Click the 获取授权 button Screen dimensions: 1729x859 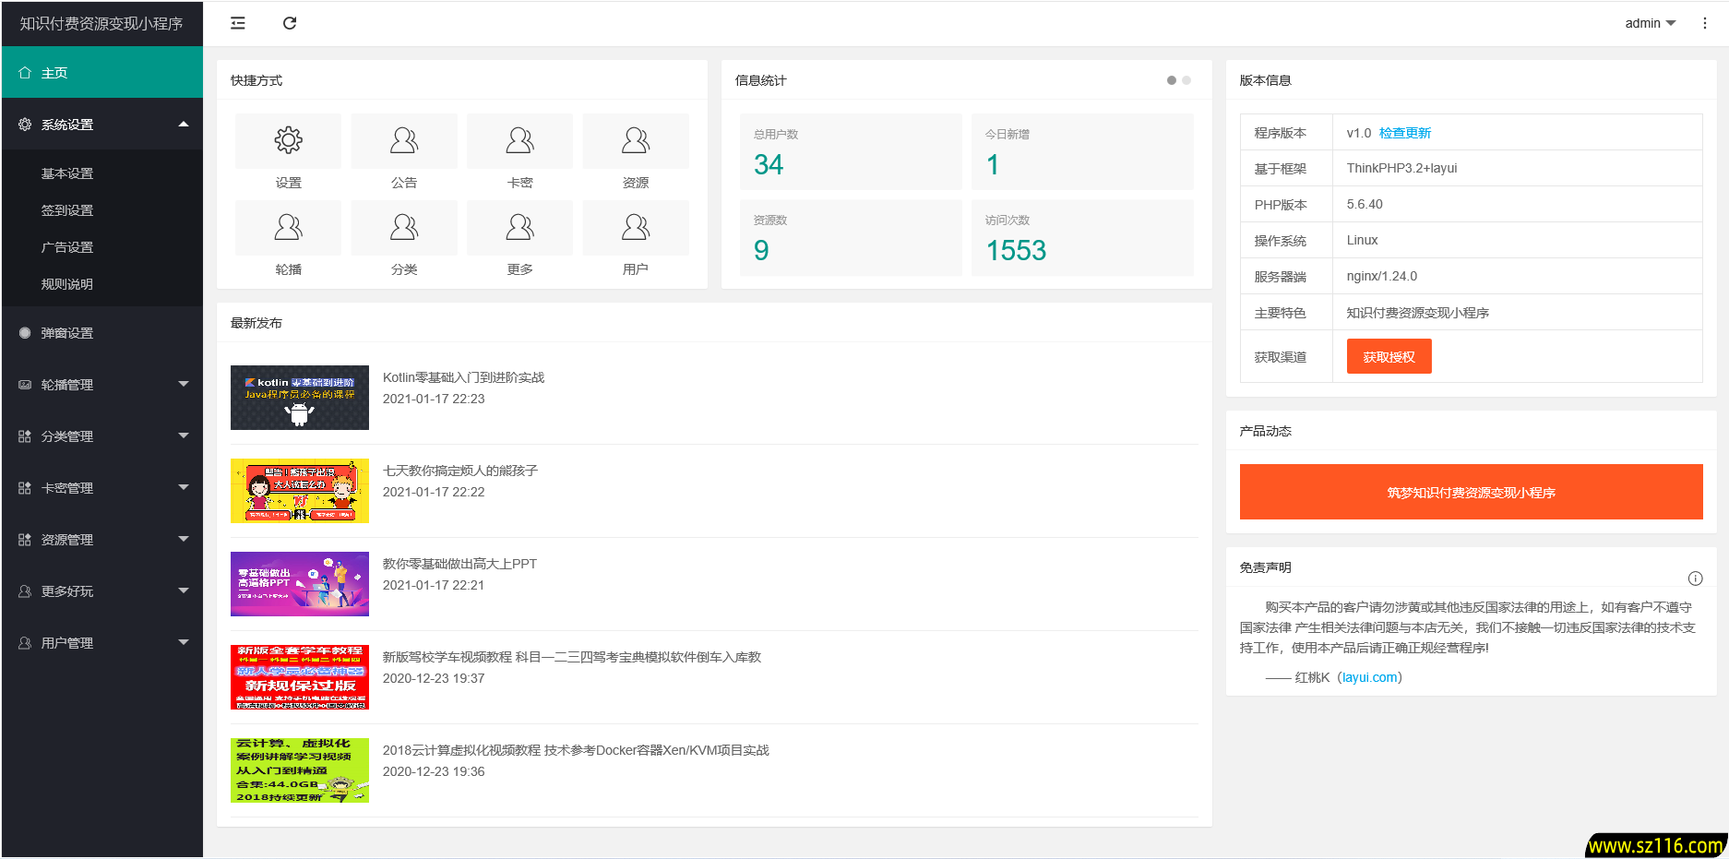1389,357
